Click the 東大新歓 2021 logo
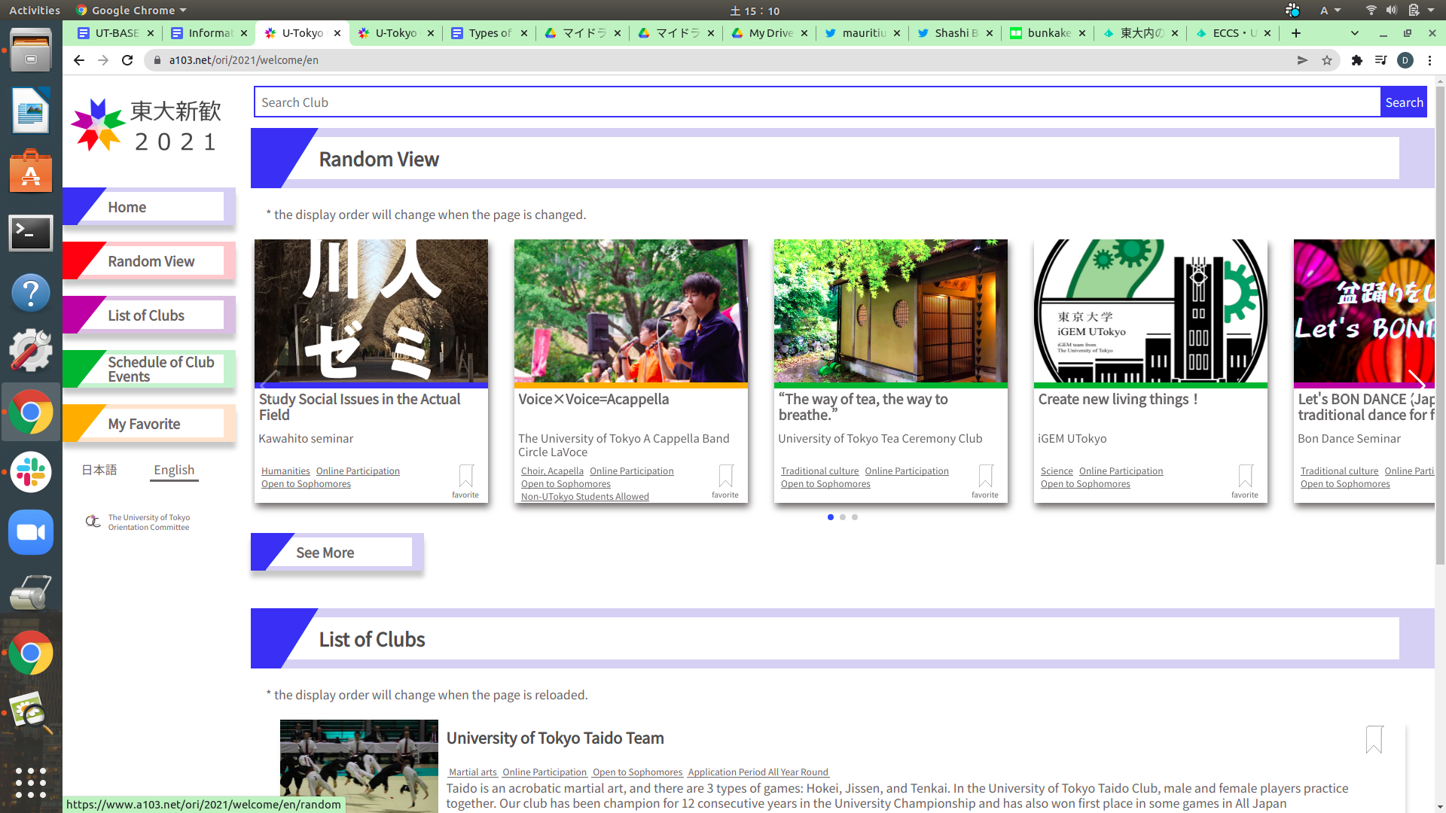This screenshot has height=813, width=1446. pos(146,126)
